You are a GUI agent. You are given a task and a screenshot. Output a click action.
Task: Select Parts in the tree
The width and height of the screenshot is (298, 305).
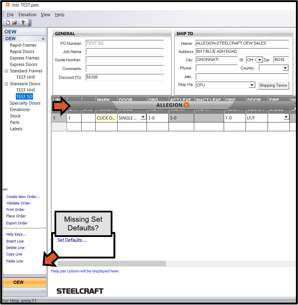tap(15, 122)
